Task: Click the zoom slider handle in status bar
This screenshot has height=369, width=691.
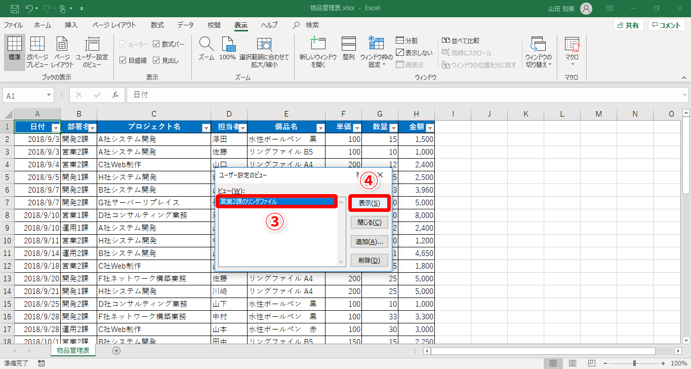Action: click(634, 363)
